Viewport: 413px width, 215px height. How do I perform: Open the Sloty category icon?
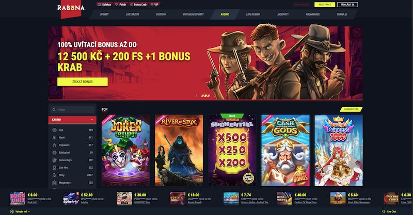click(x=54, y=175)
